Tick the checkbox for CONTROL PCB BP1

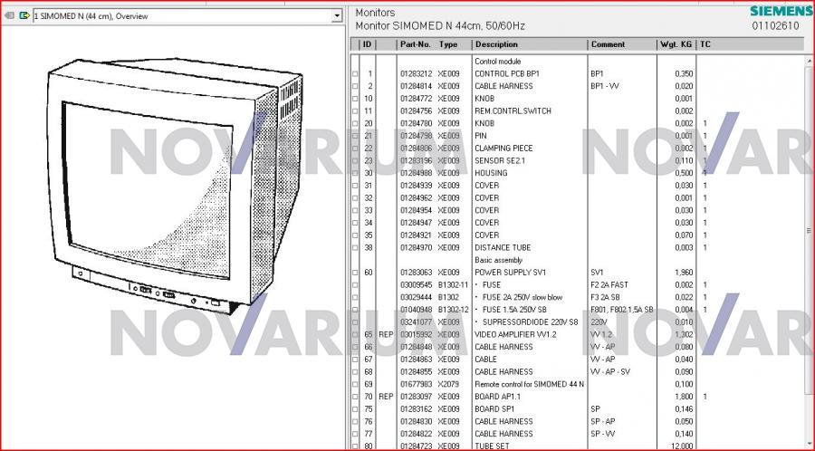pyautogui.click(x=355, y=74)
